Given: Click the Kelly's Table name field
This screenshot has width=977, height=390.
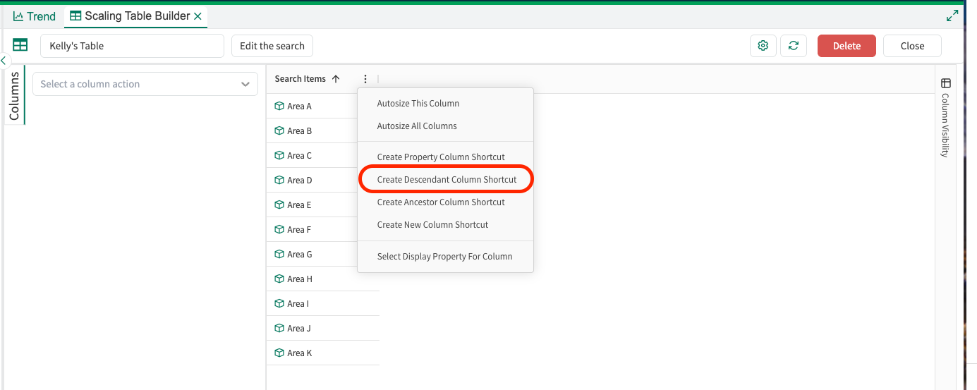Looking at the screenshot, I should coord(132,46).
